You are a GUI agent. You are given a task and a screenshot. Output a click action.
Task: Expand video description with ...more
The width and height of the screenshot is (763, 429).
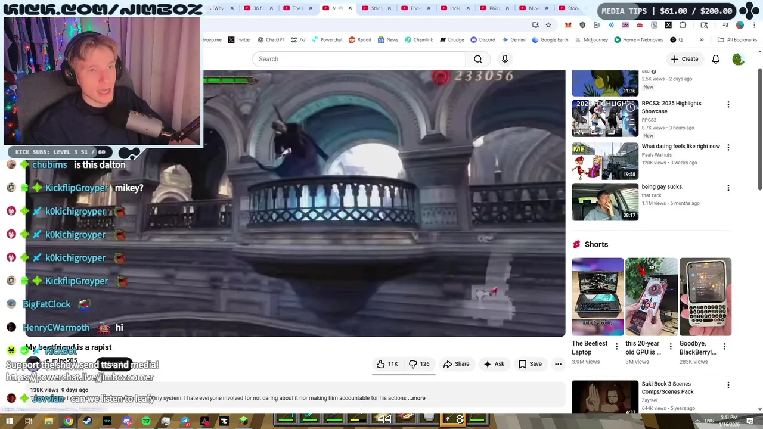point(417,398)
